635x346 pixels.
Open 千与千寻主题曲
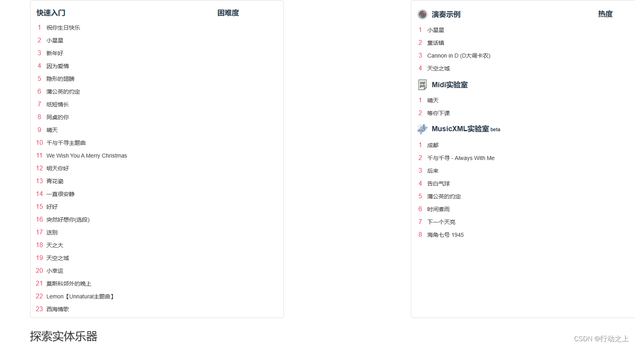[x=66, y=143]
